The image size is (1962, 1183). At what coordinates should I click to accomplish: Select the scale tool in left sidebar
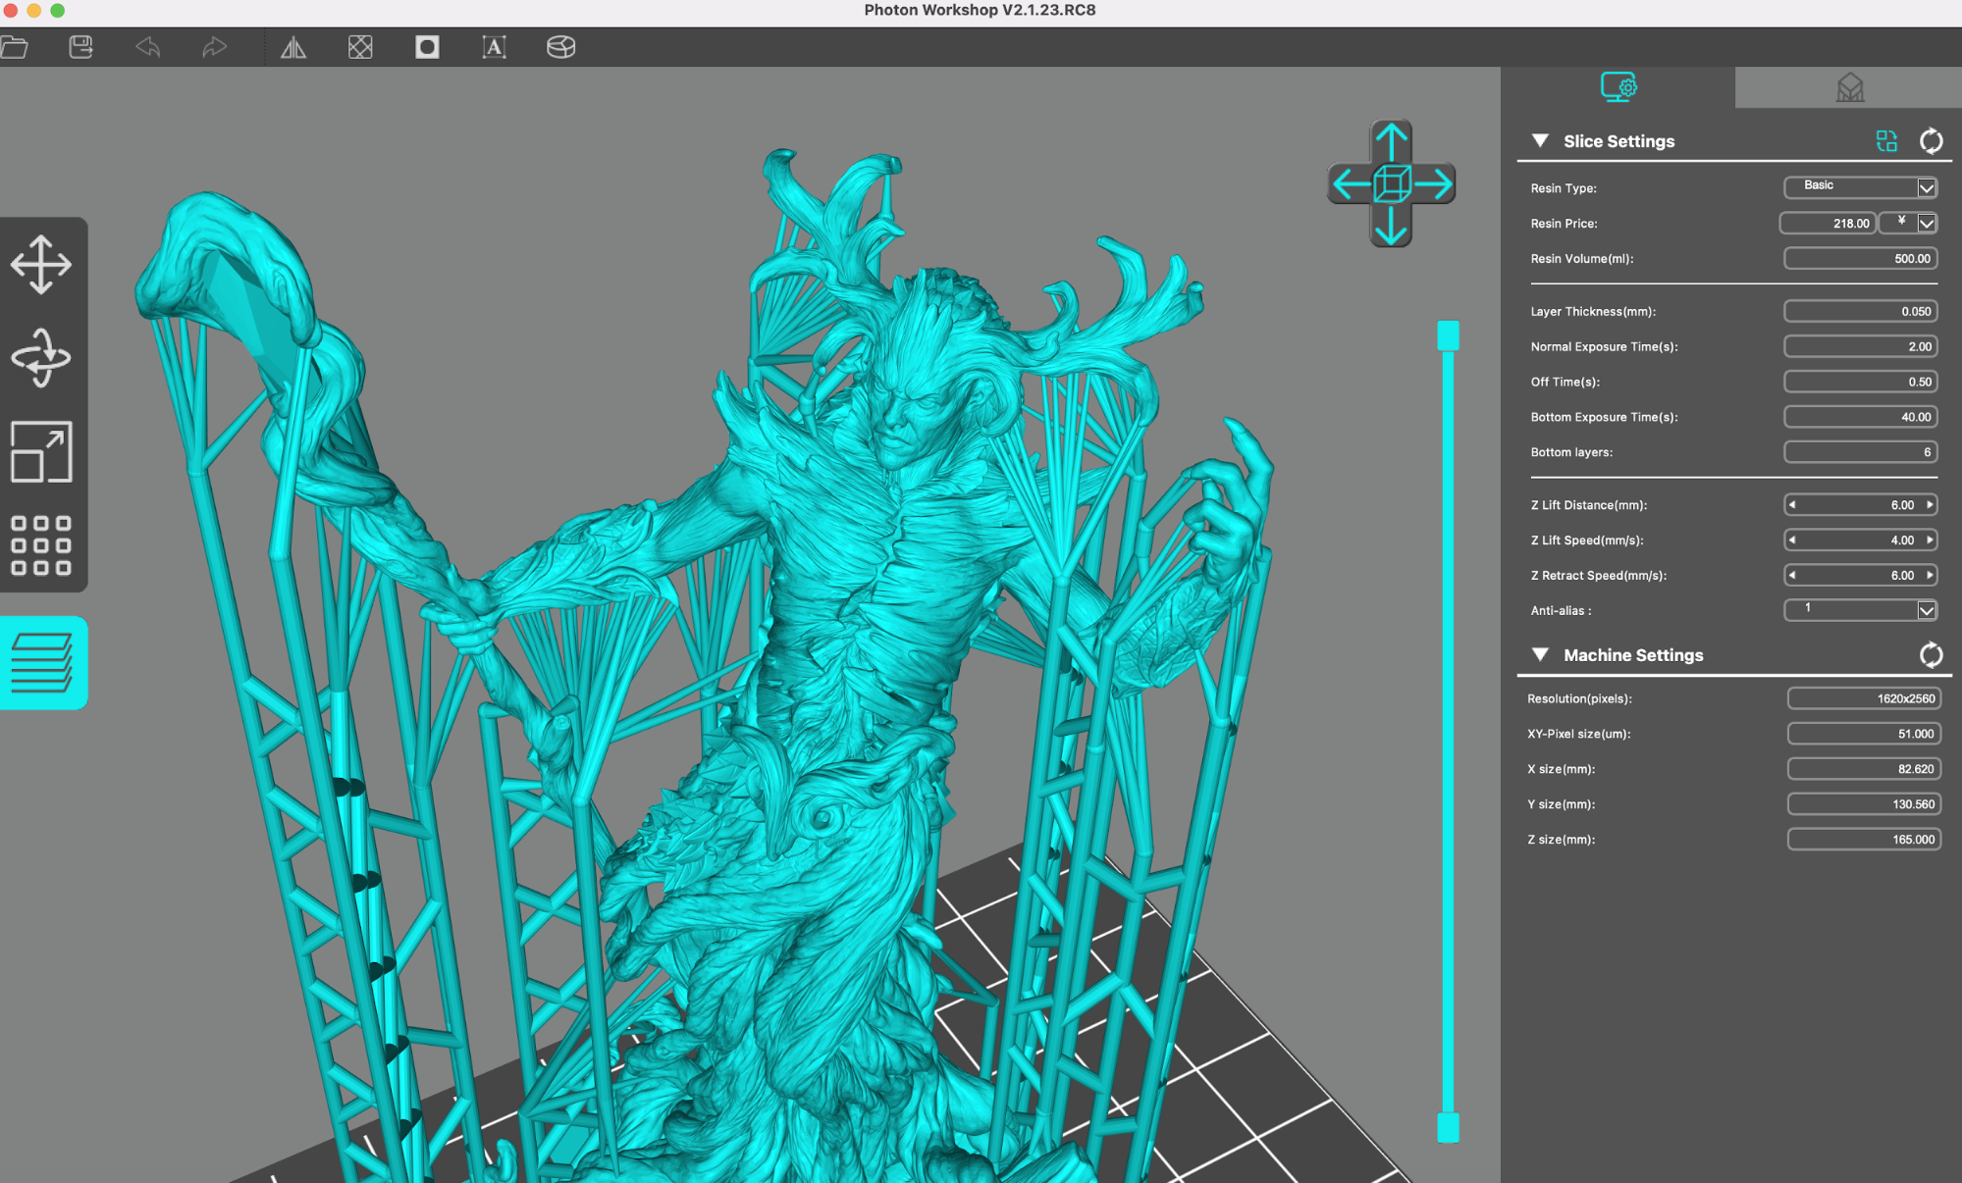41,451
